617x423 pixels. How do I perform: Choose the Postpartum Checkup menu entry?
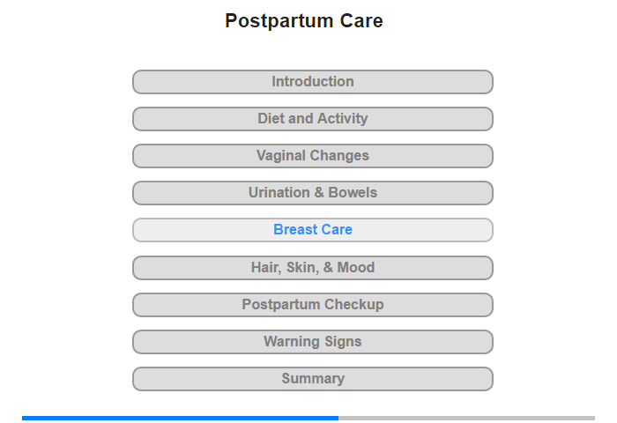tap(313, 305)
